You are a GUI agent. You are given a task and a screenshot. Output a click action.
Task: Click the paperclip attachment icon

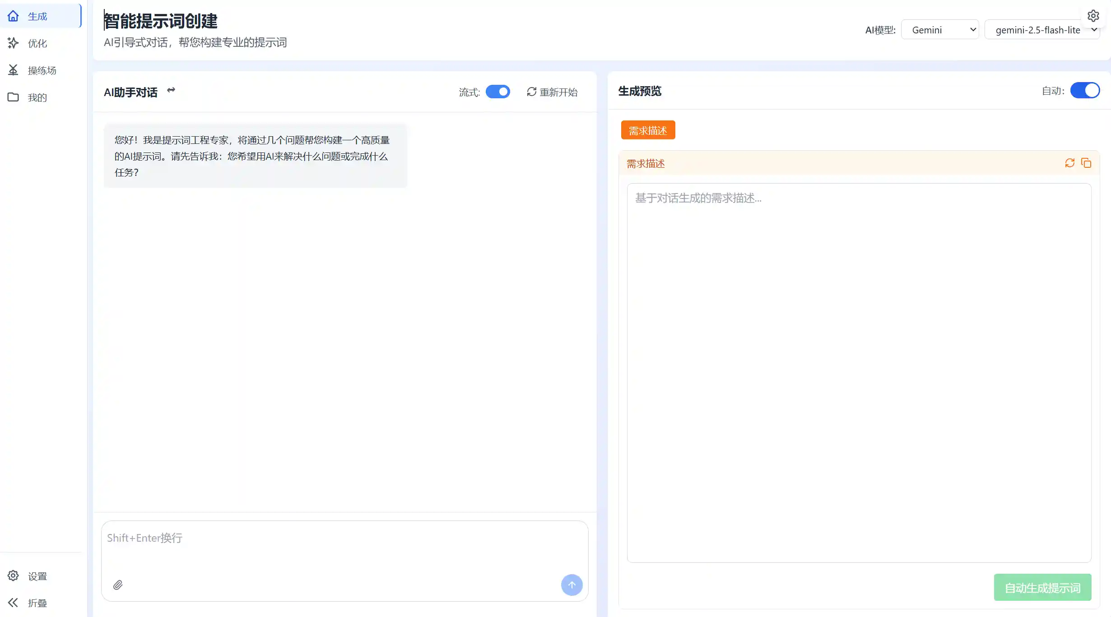point(118,585)
